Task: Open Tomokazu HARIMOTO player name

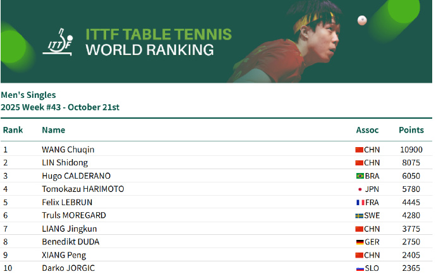Action: point(83,189)
